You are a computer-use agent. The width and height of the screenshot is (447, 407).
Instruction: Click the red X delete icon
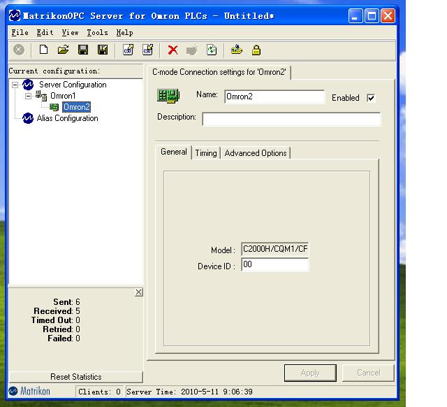[x=173, y=50]
